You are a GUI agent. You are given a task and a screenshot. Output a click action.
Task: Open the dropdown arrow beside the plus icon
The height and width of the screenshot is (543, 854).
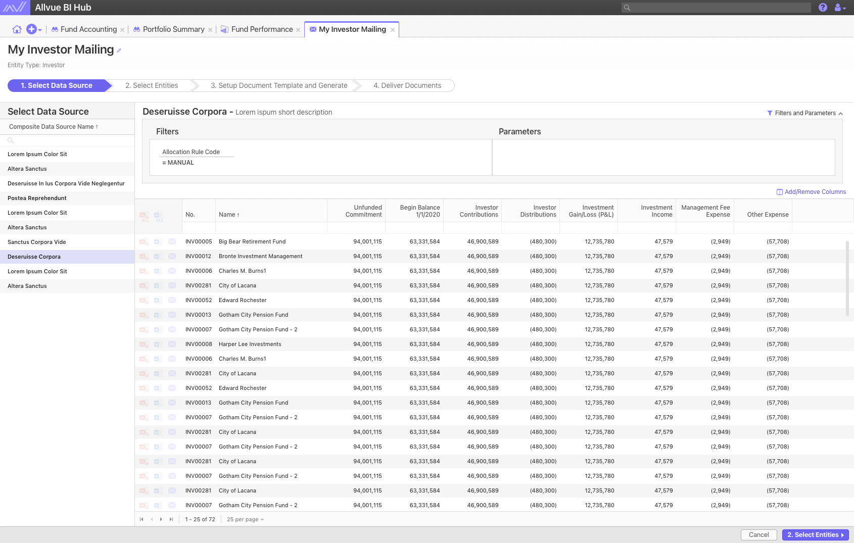coord(40,30)
